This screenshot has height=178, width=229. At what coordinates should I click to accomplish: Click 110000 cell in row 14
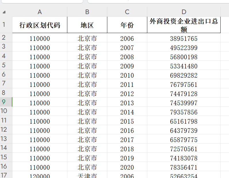(40, 148)
